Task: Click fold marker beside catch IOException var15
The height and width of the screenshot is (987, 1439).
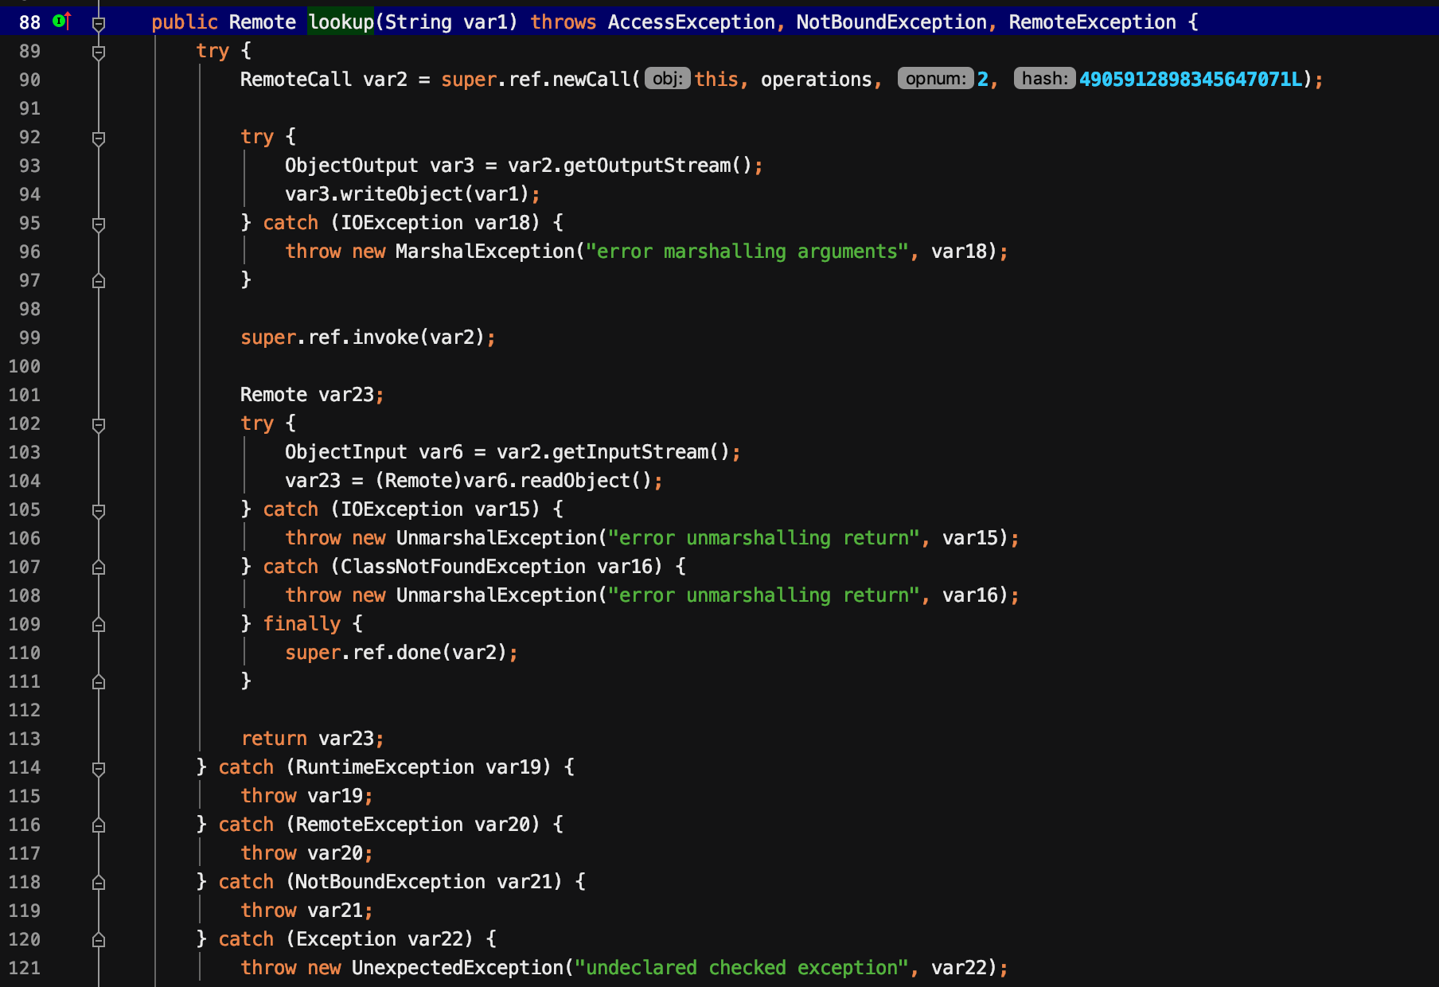Action: (x=99, y=511)
